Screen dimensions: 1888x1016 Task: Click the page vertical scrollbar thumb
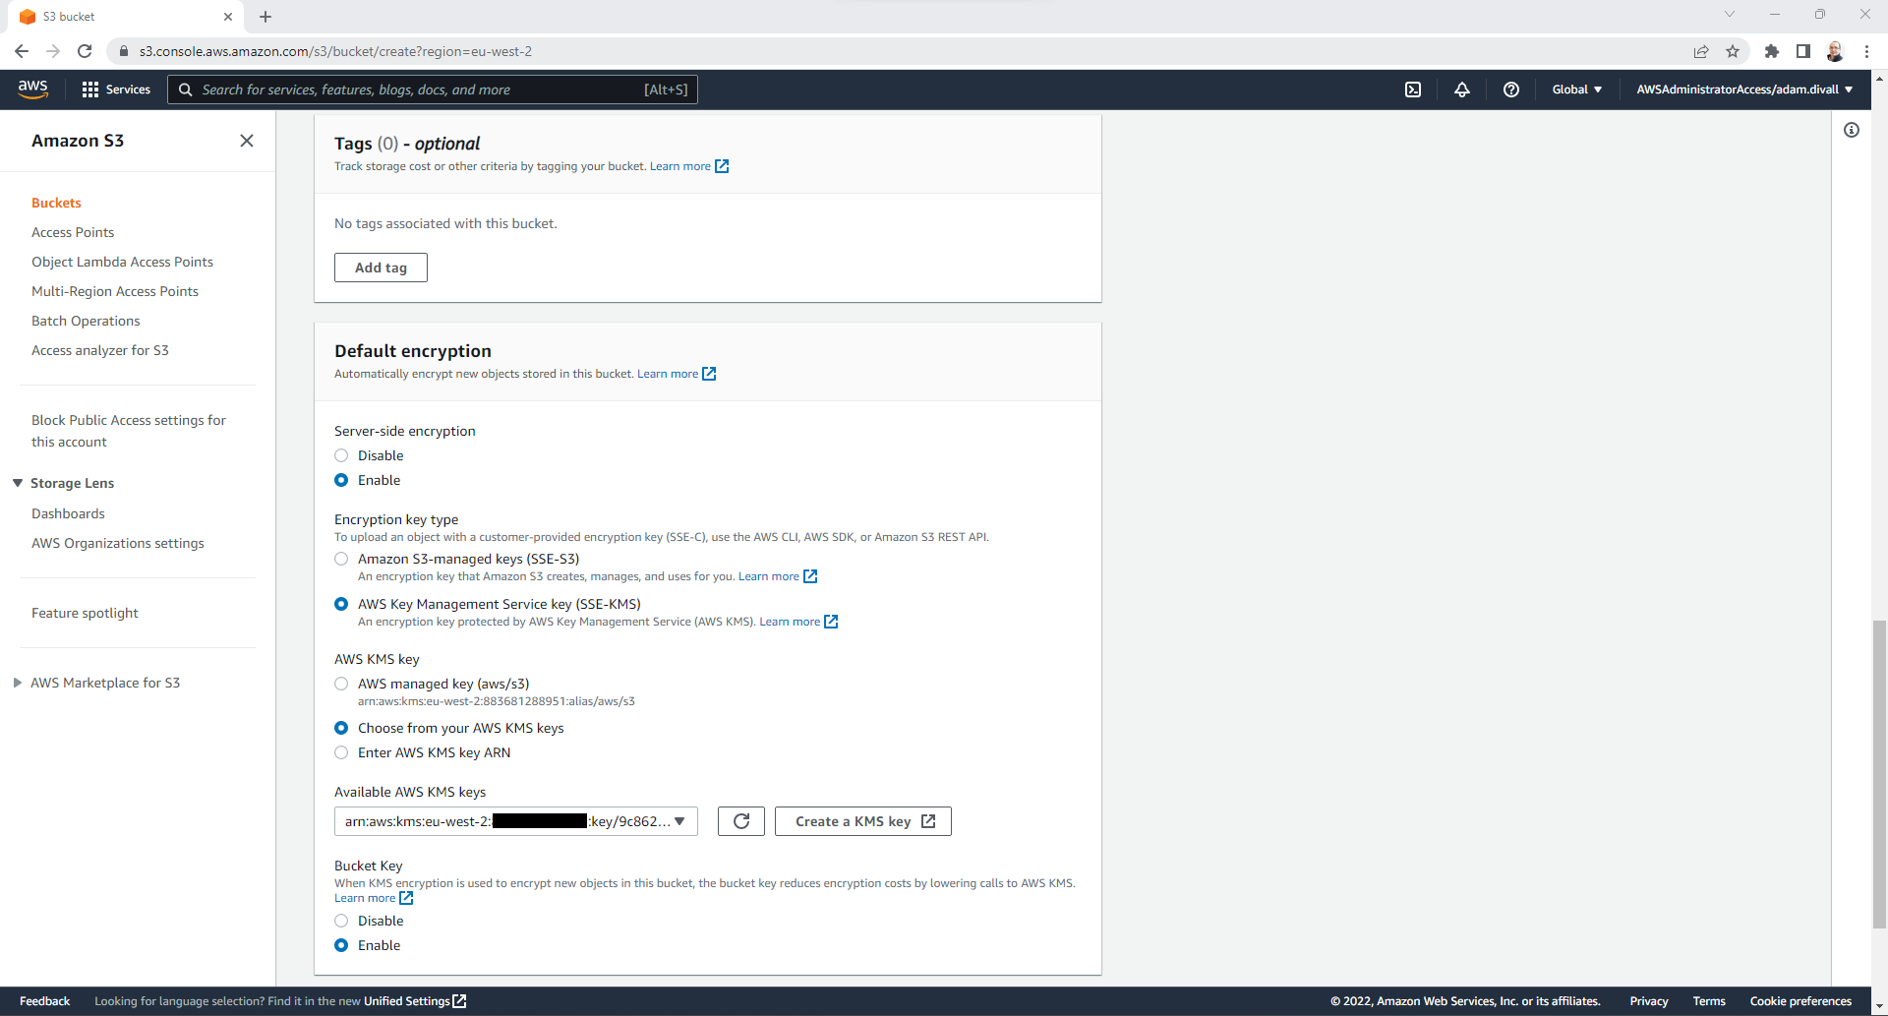coord(1879,774)
